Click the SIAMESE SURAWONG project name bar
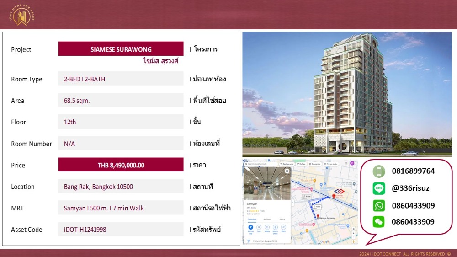The image size is (457, 257). (x=121, y=49)
